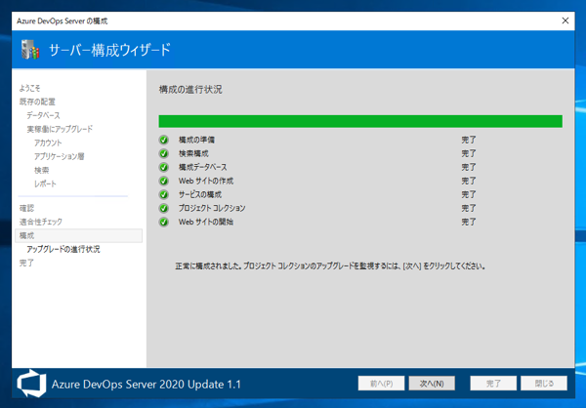Click 完了 status of Web サイトの開始 row
The image size is (586, 408).
tap(468, 222)
